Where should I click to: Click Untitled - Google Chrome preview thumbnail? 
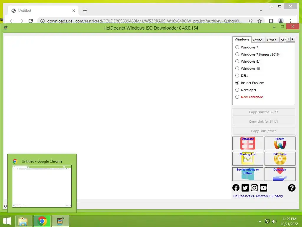(42, 186)
